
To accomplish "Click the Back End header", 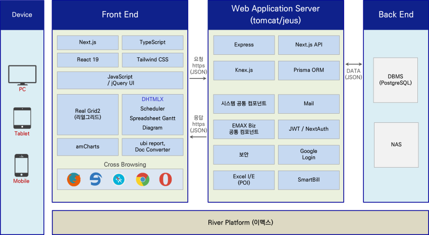I will pyautogui.click(x=396, y=15).
